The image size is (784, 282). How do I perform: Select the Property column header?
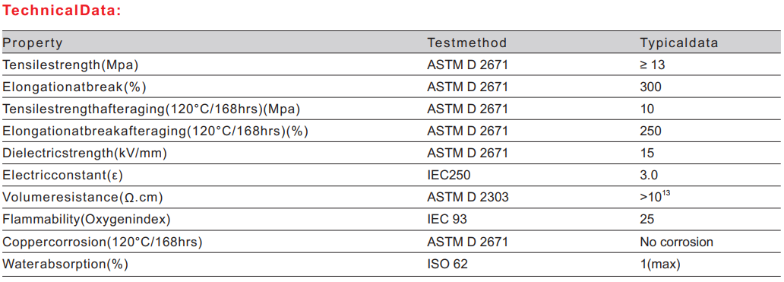(x=33, y=43)
